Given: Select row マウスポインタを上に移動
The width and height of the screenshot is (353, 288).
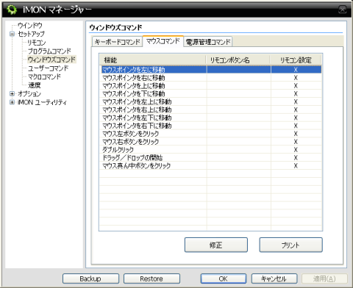Looking at the screenshot, I should (210, 86).
